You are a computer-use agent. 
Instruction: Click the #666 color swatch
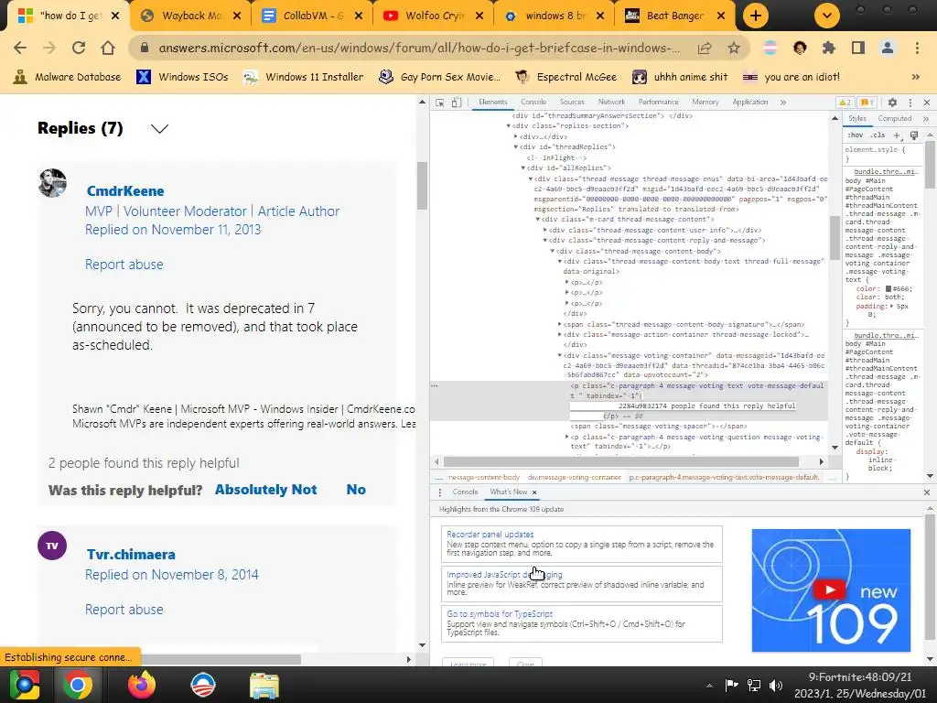click(888, 288)
